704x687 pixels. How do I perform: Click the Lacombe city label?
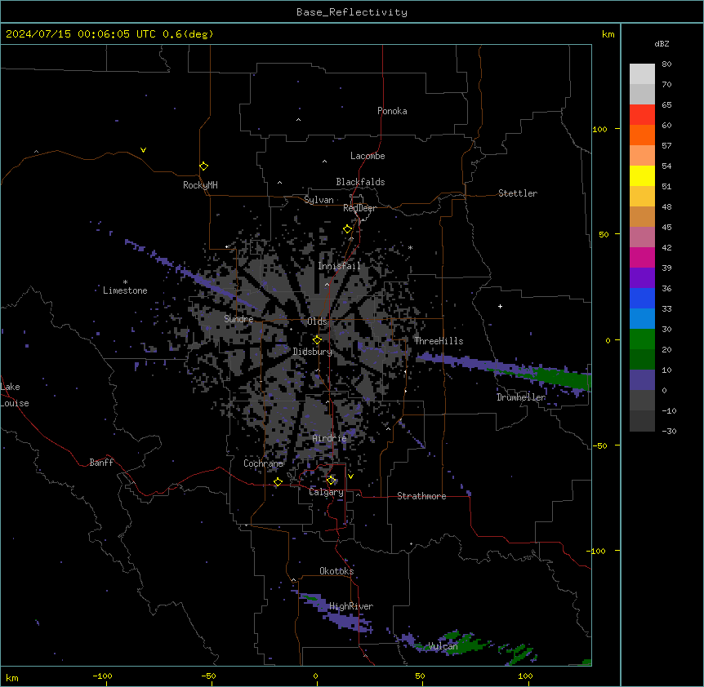368,156
